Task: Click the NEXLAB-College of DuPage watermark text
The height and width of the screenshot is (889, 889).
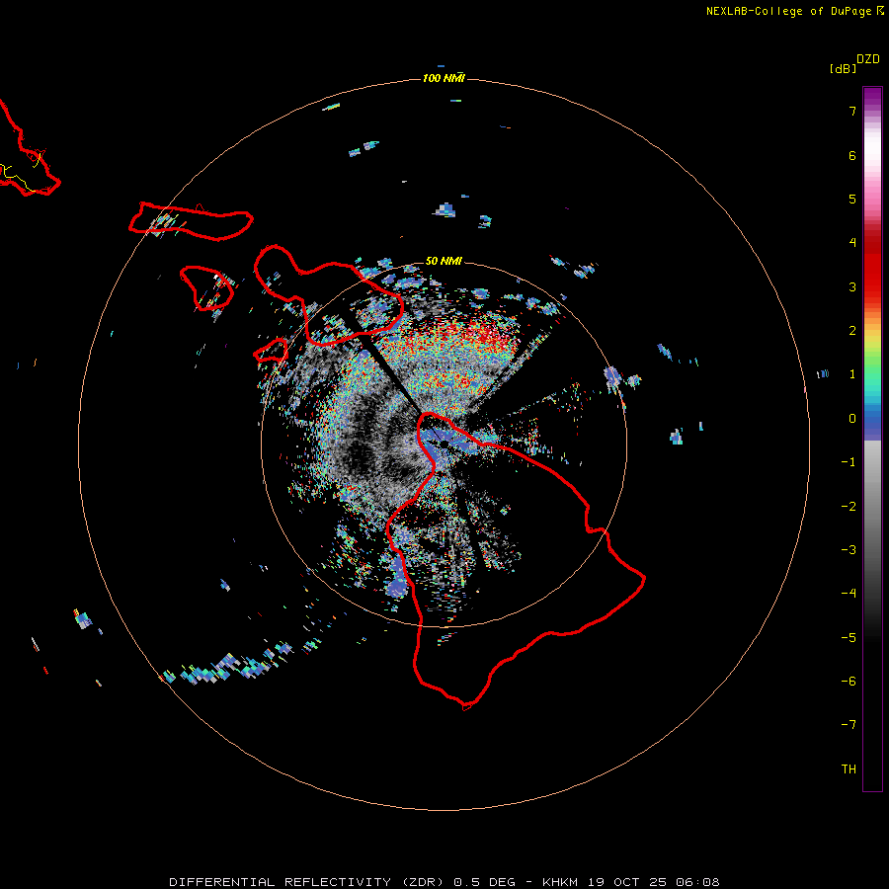Action: [794, 11]
